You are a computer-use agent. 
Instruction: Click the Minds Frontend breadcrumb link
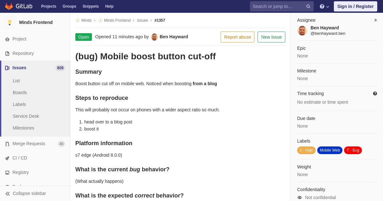pyautogui.click(x=117, y=20)
